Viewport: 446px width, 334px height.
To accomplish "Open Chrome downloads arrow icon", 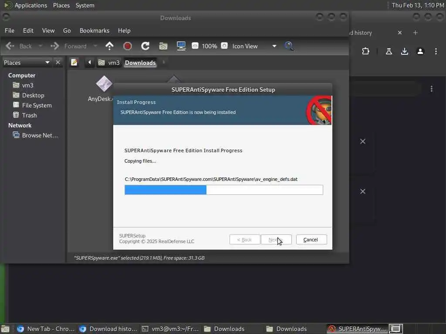I will click(x=405, y=51).
